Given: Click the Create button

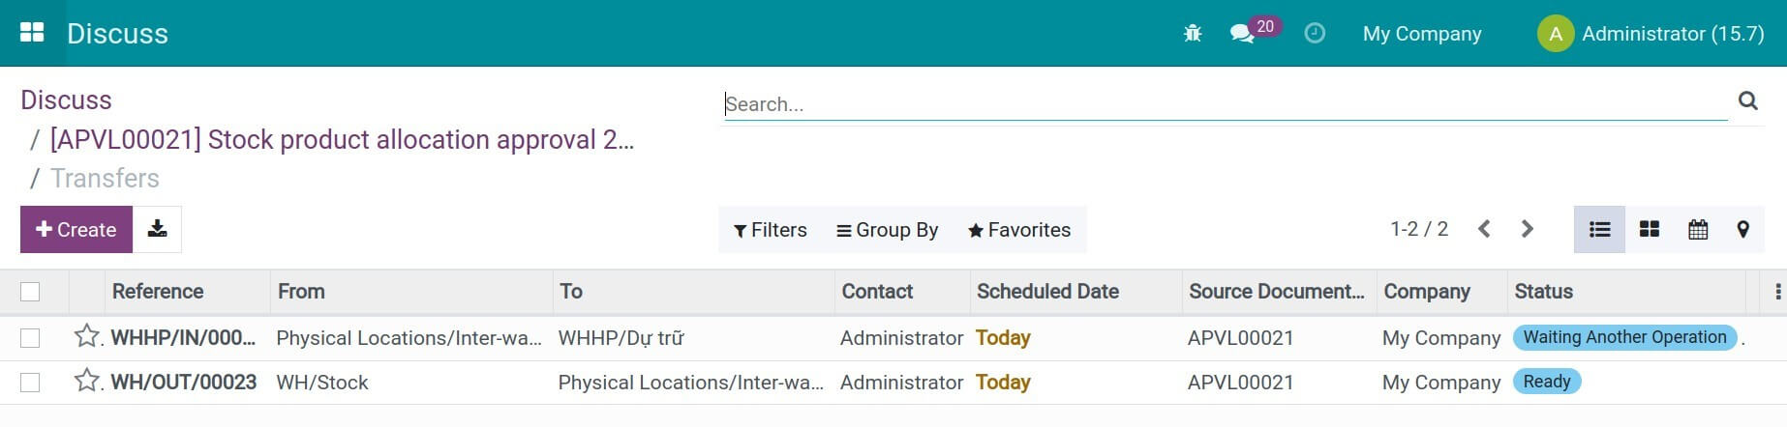Looking at the screenshot, I should (x=76, y=230).
